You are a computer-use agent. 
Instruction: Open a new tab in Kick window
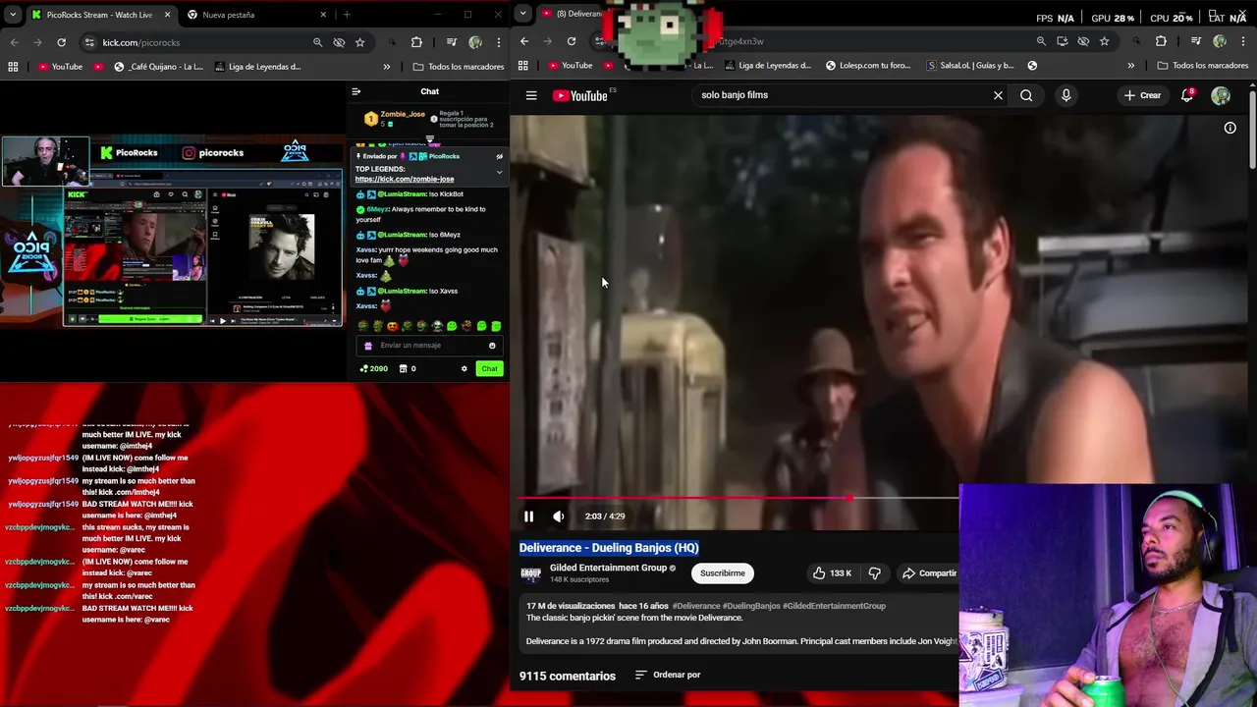(347, 15)
